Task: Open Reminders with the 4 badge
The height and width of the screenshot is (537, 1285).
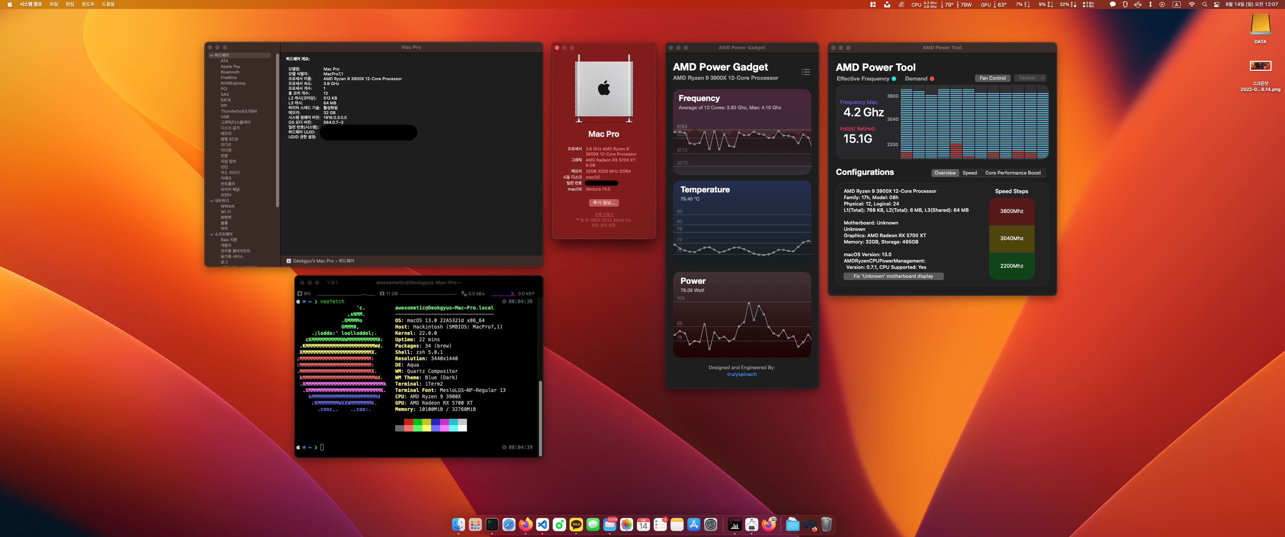Action: (x=660, y=524)
